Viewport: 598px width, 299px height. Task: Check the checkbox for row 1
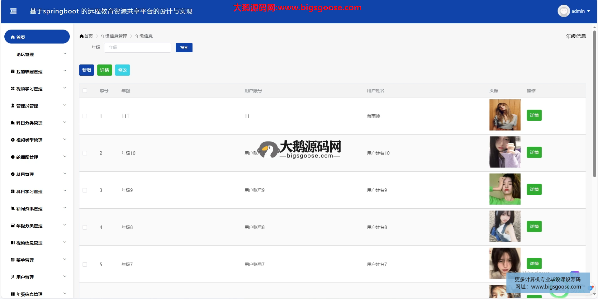(x=85, y=116)
